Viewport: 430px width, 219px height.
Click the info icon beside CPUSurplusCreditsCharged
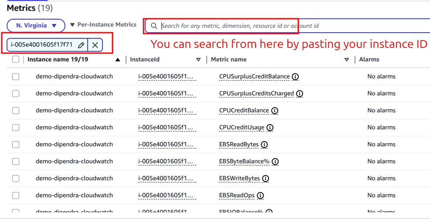(x=300, y=94)
